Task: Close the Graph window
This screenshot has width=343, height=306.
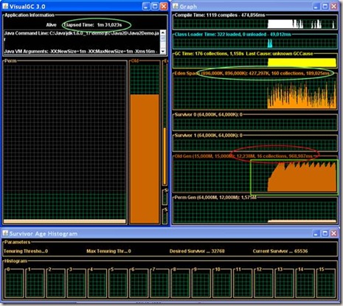Action: click(334, 6)
